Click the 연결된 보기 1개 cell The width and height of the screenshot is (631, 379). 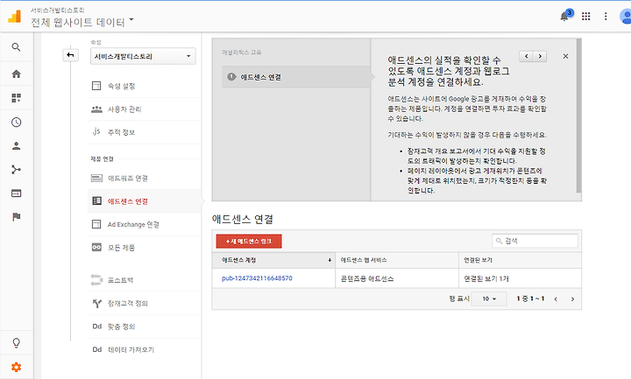pos(521,278)
